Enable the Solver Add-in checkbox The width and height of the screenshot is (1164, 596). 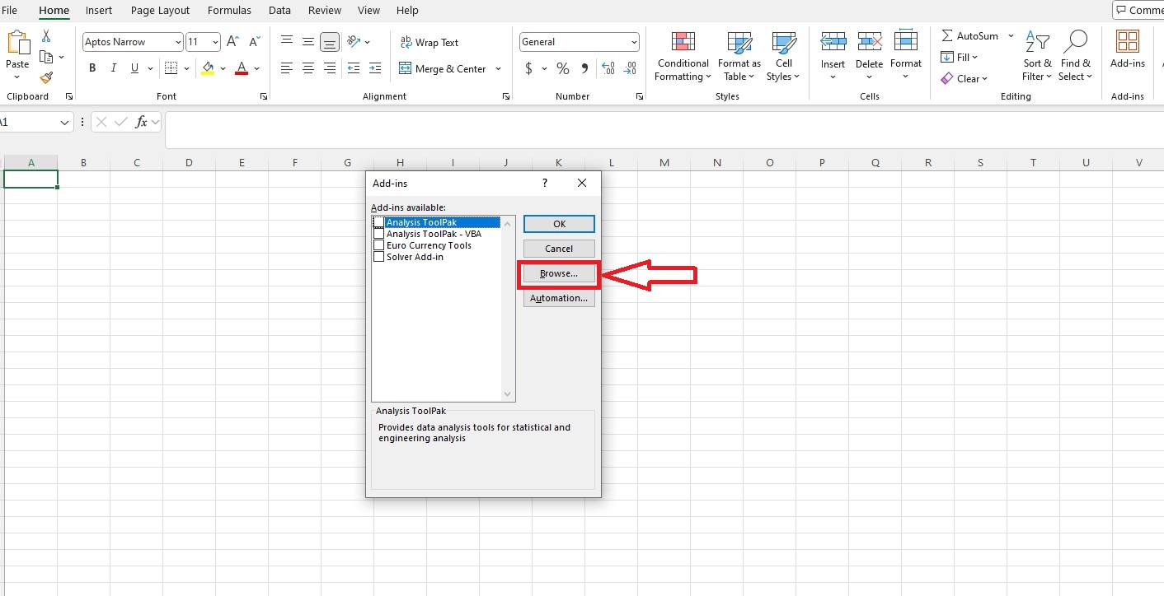click(x=379, y=257)
